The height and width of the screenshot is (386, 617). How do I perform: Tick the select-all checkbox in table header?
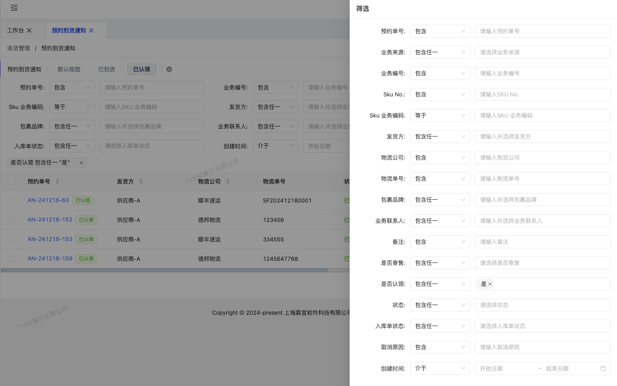[x=11, y=181]
